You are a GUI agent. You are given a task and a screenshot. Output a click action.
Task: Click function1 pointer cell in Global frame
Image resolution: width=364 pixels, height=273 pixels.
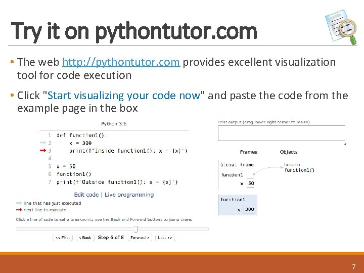(251, 174)
